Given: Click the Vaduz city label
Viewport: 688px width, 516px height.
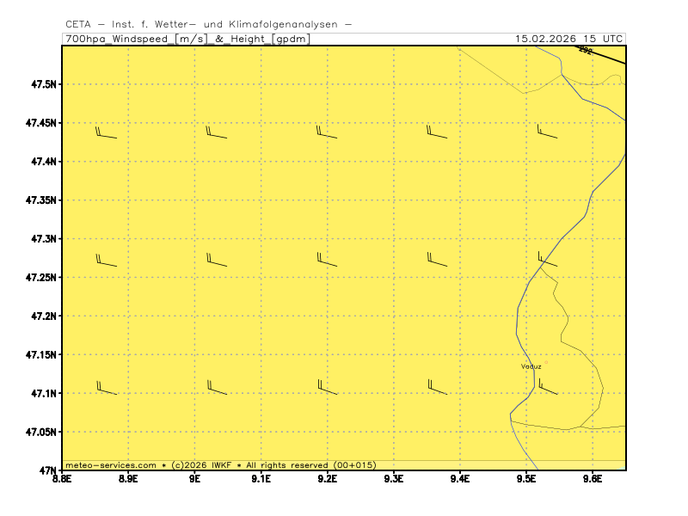Looking at the screenshot, I should (531, 366).
